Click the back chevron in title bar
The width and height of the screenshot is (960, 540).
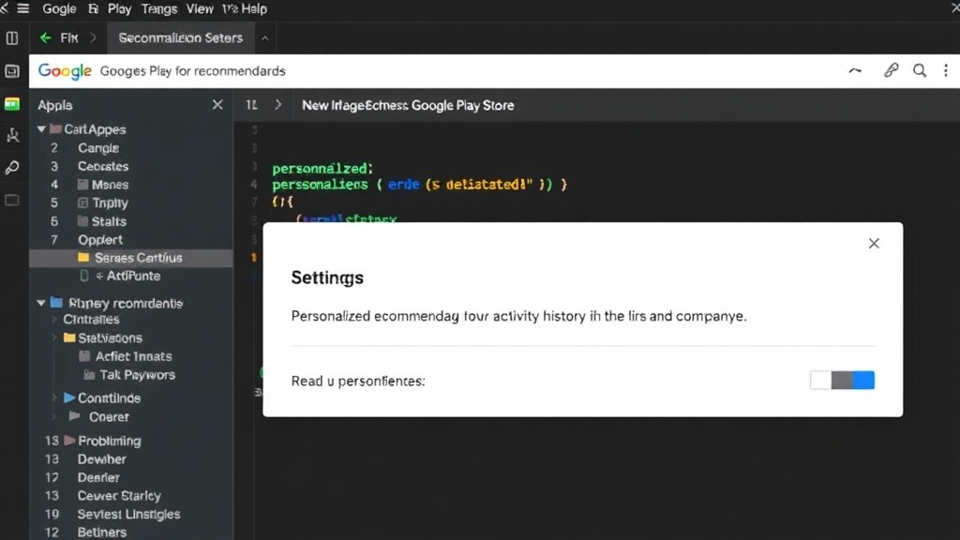point(5,8)
